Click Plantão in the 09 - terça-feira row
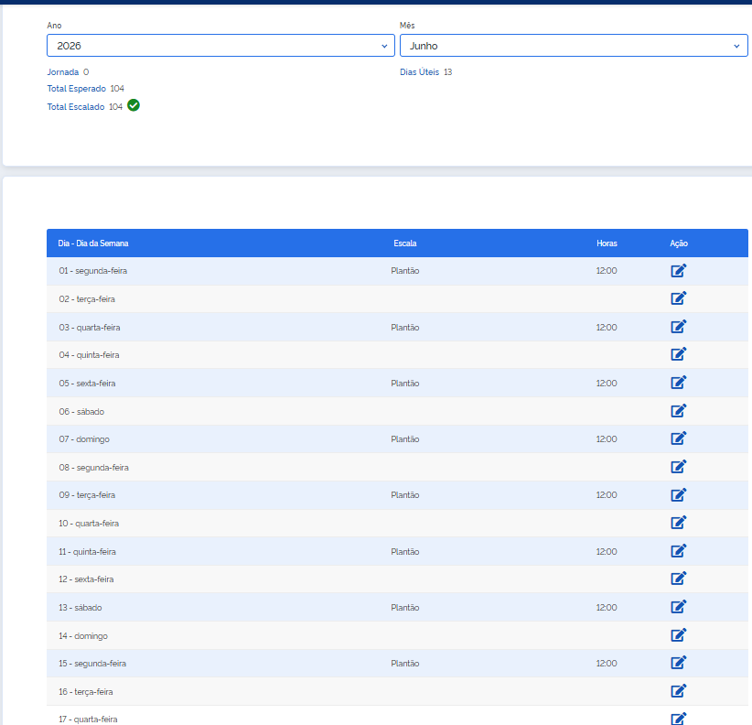The image size is (752, 725). coord(404,495)
